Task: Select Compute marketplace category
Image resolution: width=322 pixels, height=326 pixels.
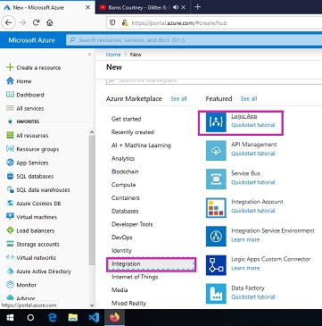Action: (x=123, y=185)
